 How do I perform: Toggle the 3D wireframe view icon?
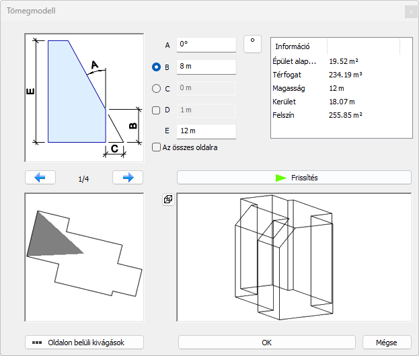tap(168, 200)
